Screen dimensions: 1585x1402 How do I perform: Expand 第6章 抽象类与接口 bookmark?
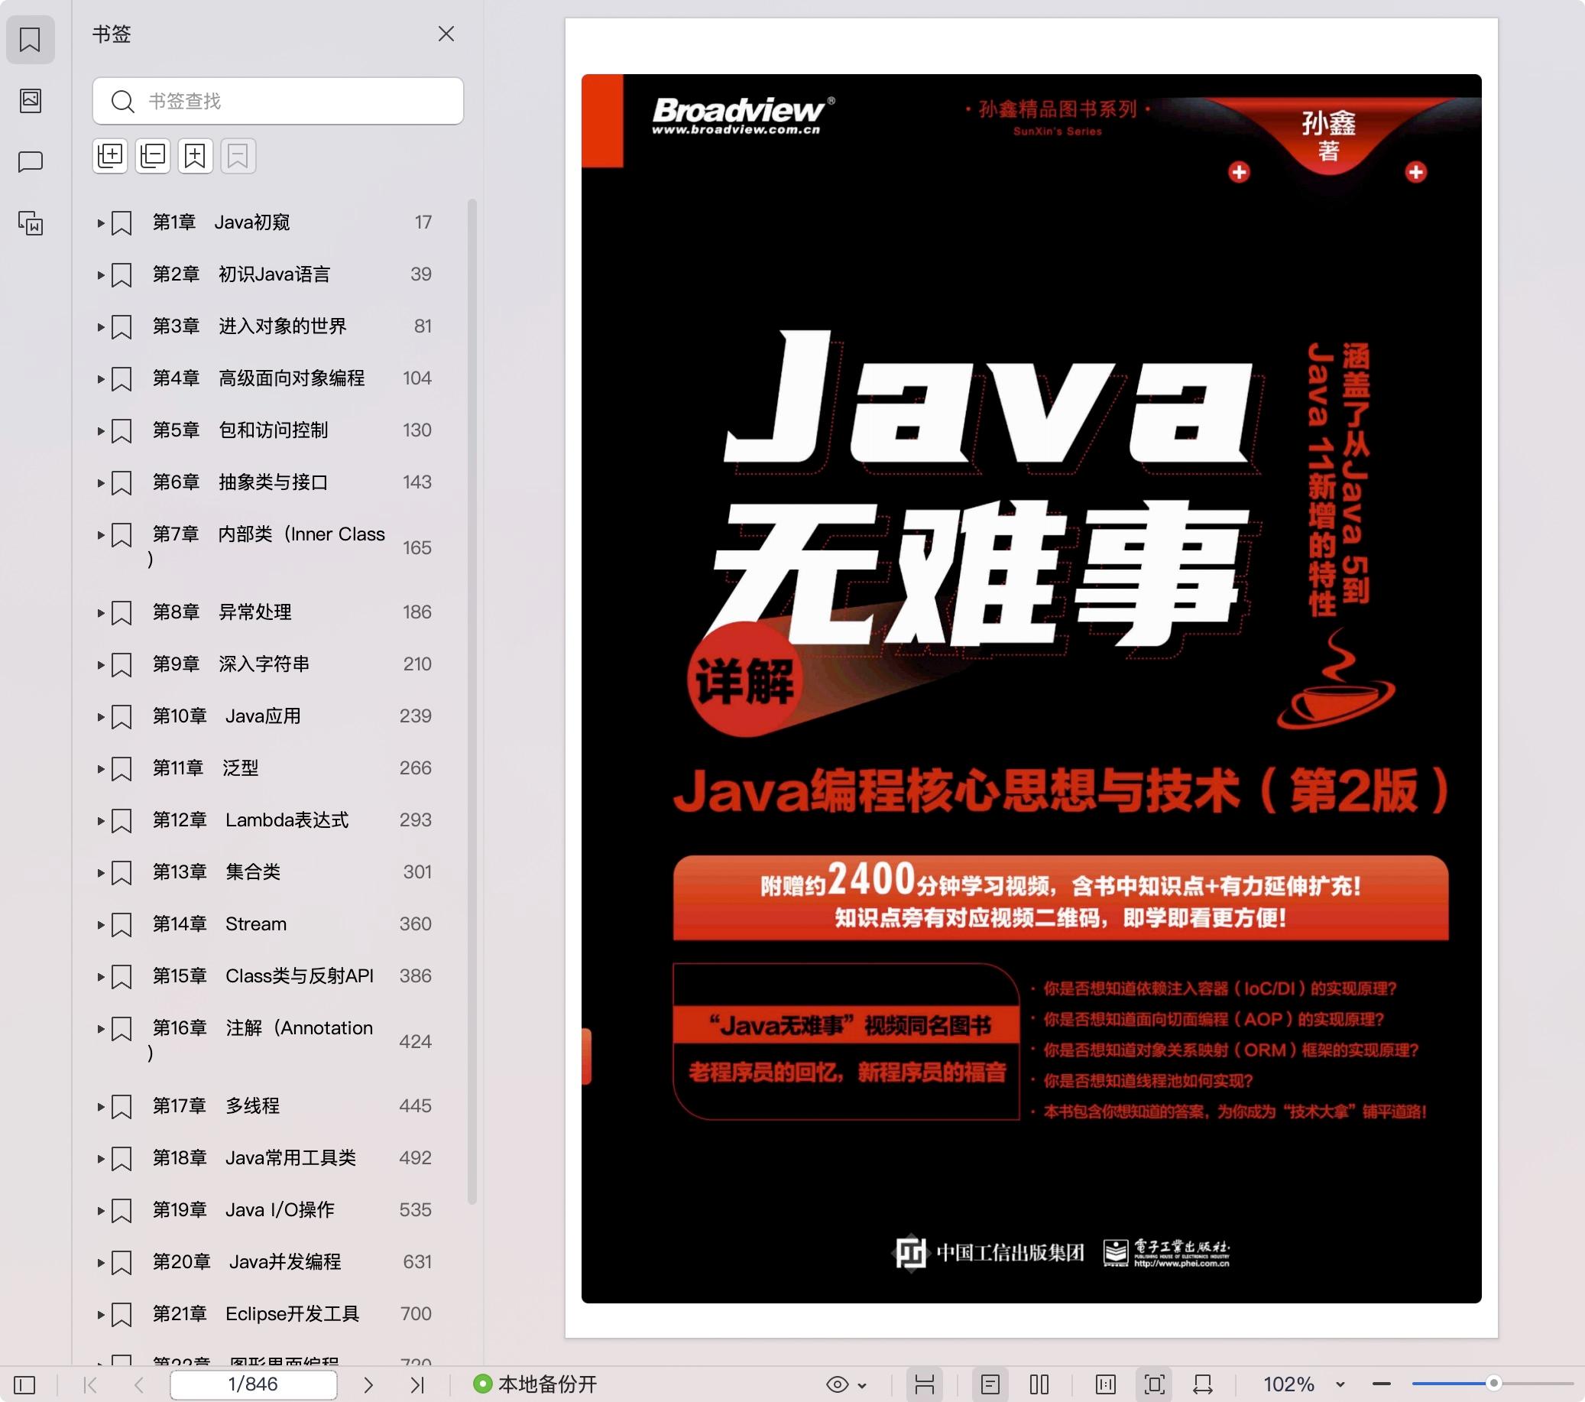[100, 483]
